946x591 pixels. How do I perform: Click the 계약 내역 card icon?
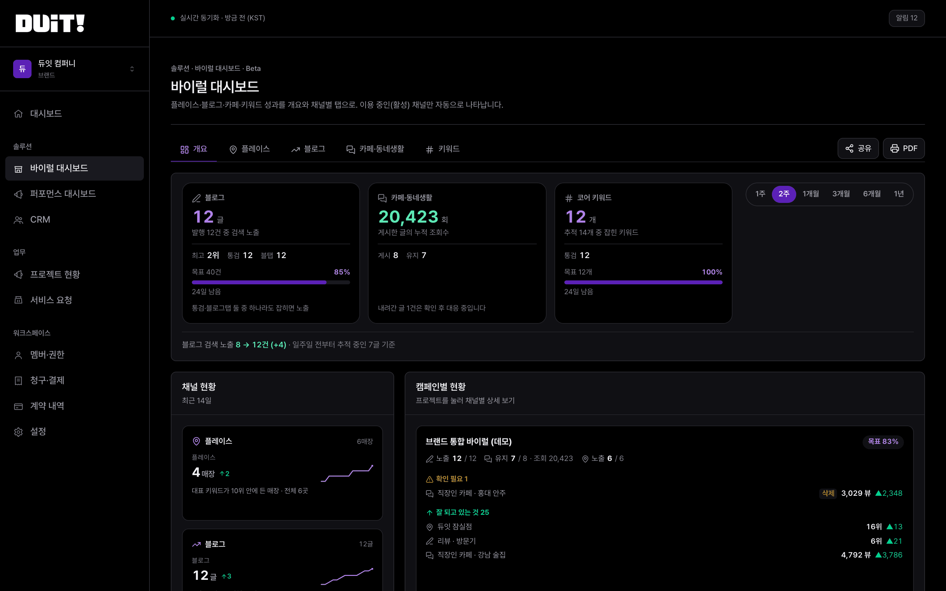[18, 406]
